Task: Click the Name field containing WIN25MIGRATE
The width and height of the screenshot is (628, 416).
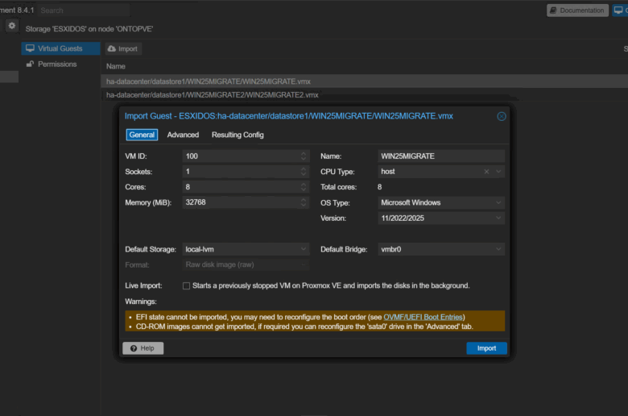Action: [441, 156]
